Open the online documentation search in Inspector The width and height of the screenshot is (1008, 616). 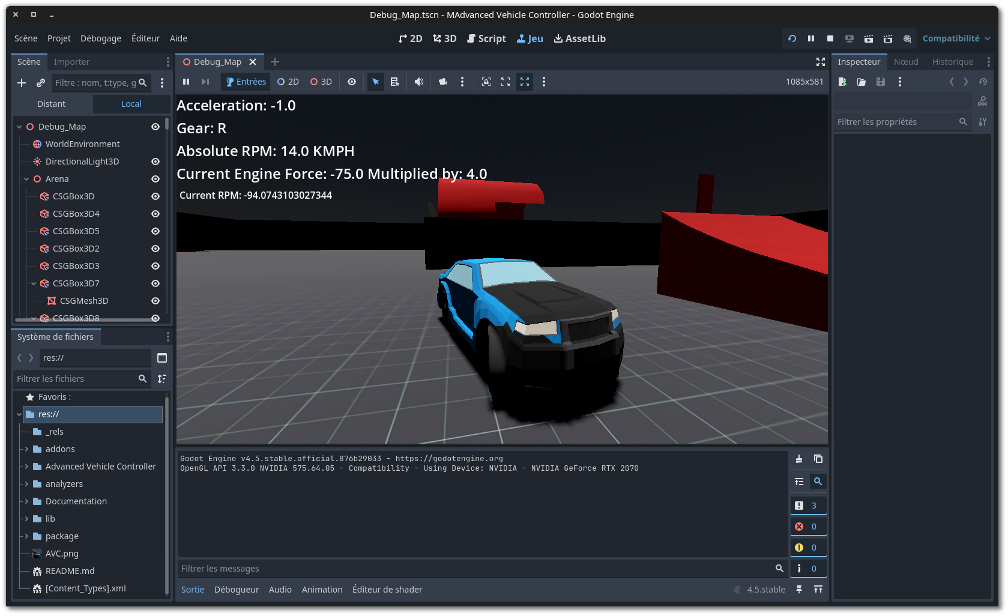pos(982,101)
